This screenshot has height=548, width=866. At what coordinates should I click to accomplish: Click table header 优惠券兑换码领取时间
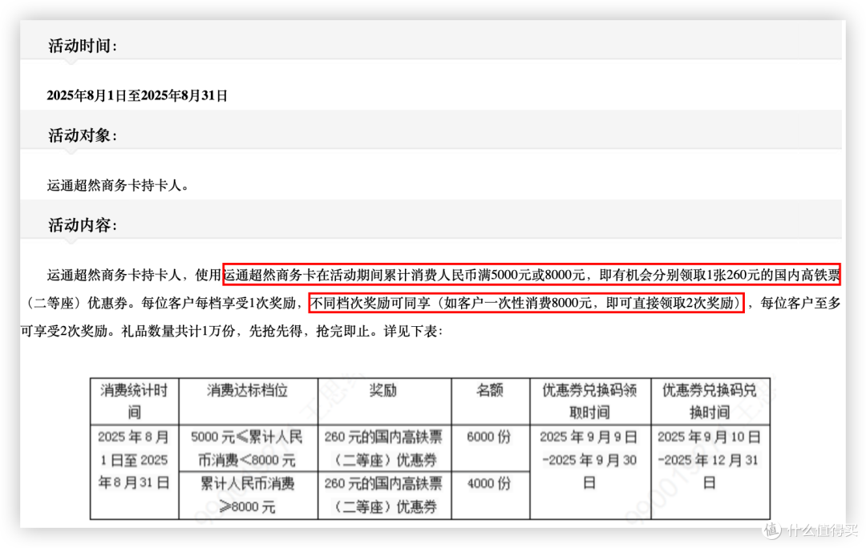(x=590, y=401)
